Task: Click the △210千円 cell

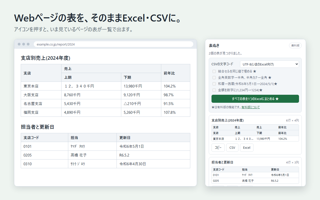Action: (x=141, y=103)
